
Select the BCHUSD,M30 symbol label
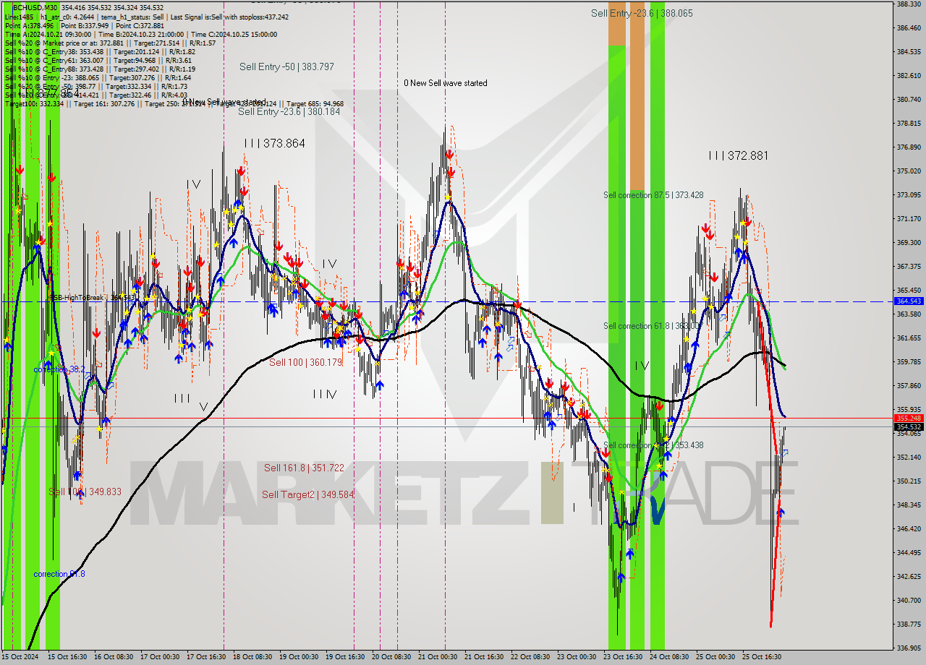click(35, 7)
